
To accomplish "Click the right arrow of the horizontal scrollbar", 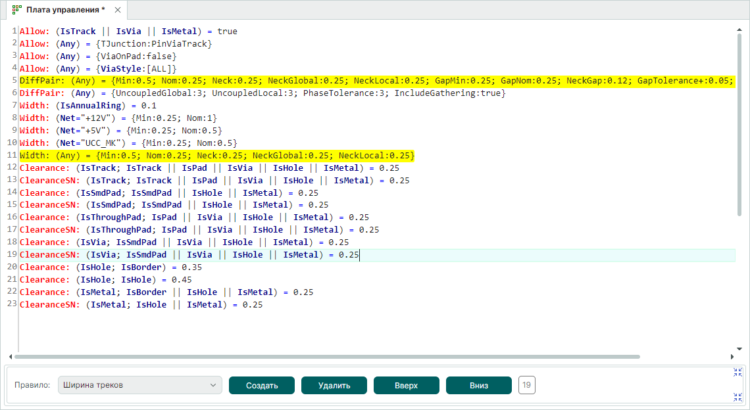I will click(x=732, y=357).
